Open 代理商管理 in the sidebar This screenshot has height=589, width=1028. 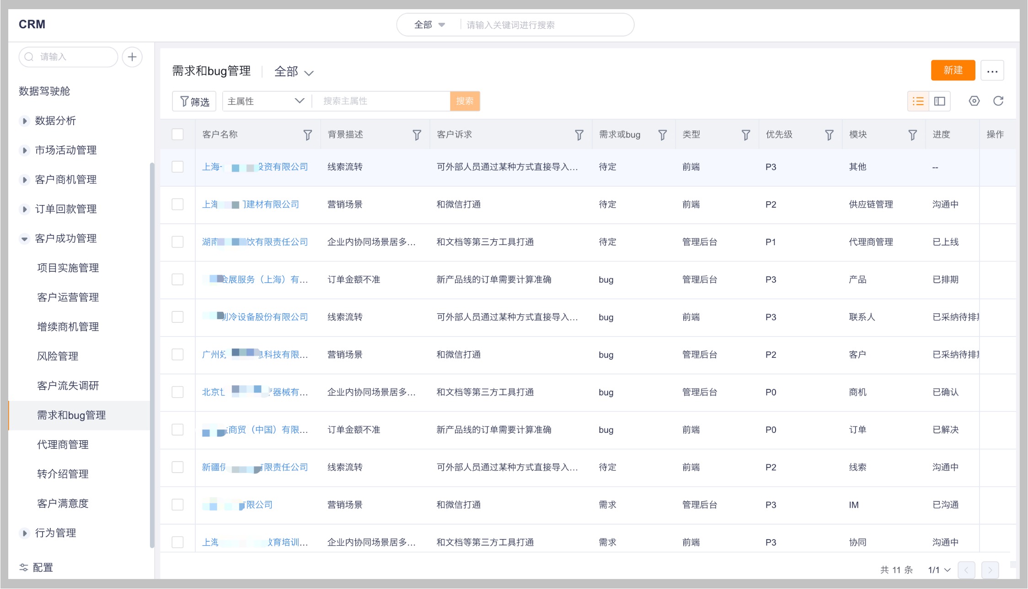[63, 445]
